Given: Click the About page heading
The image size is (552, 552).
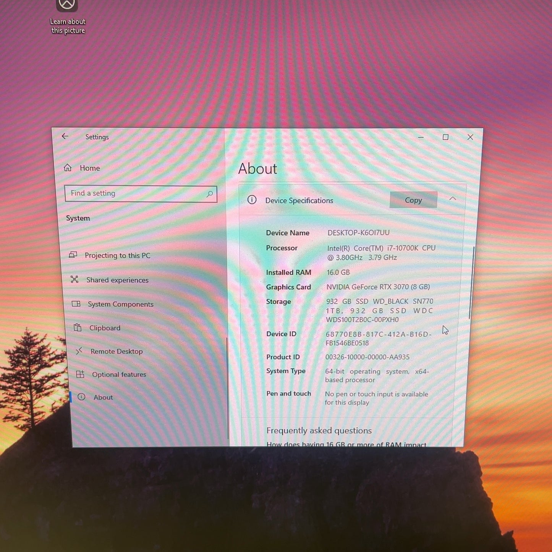Looking at the screenshot, I should coord(257,169).
